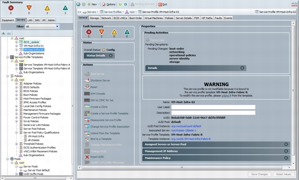Click the Exit toolbar button
This screenshot has width=299, height=180.
(x=162, y=4)
